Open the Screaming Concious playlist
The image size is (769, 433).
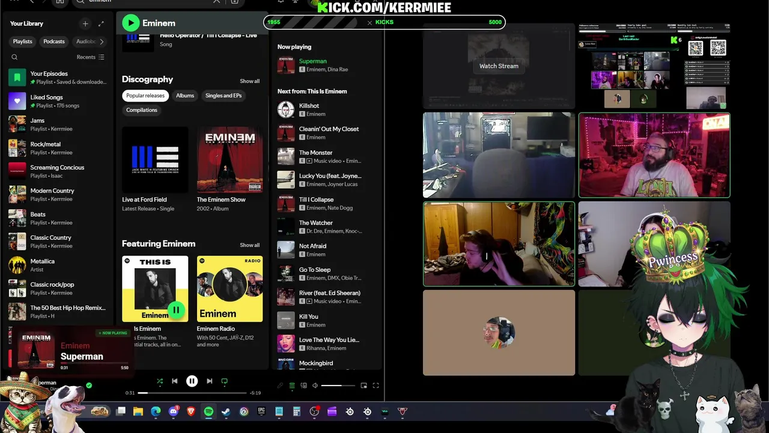[58, 171]
